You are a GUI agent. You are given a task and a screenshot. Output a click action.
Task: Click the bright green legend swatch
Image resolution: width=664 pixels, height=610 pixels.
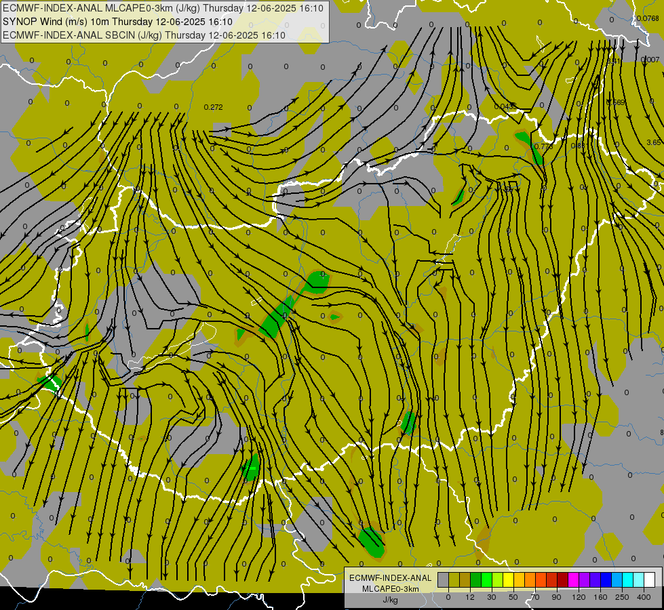(487, 579)
